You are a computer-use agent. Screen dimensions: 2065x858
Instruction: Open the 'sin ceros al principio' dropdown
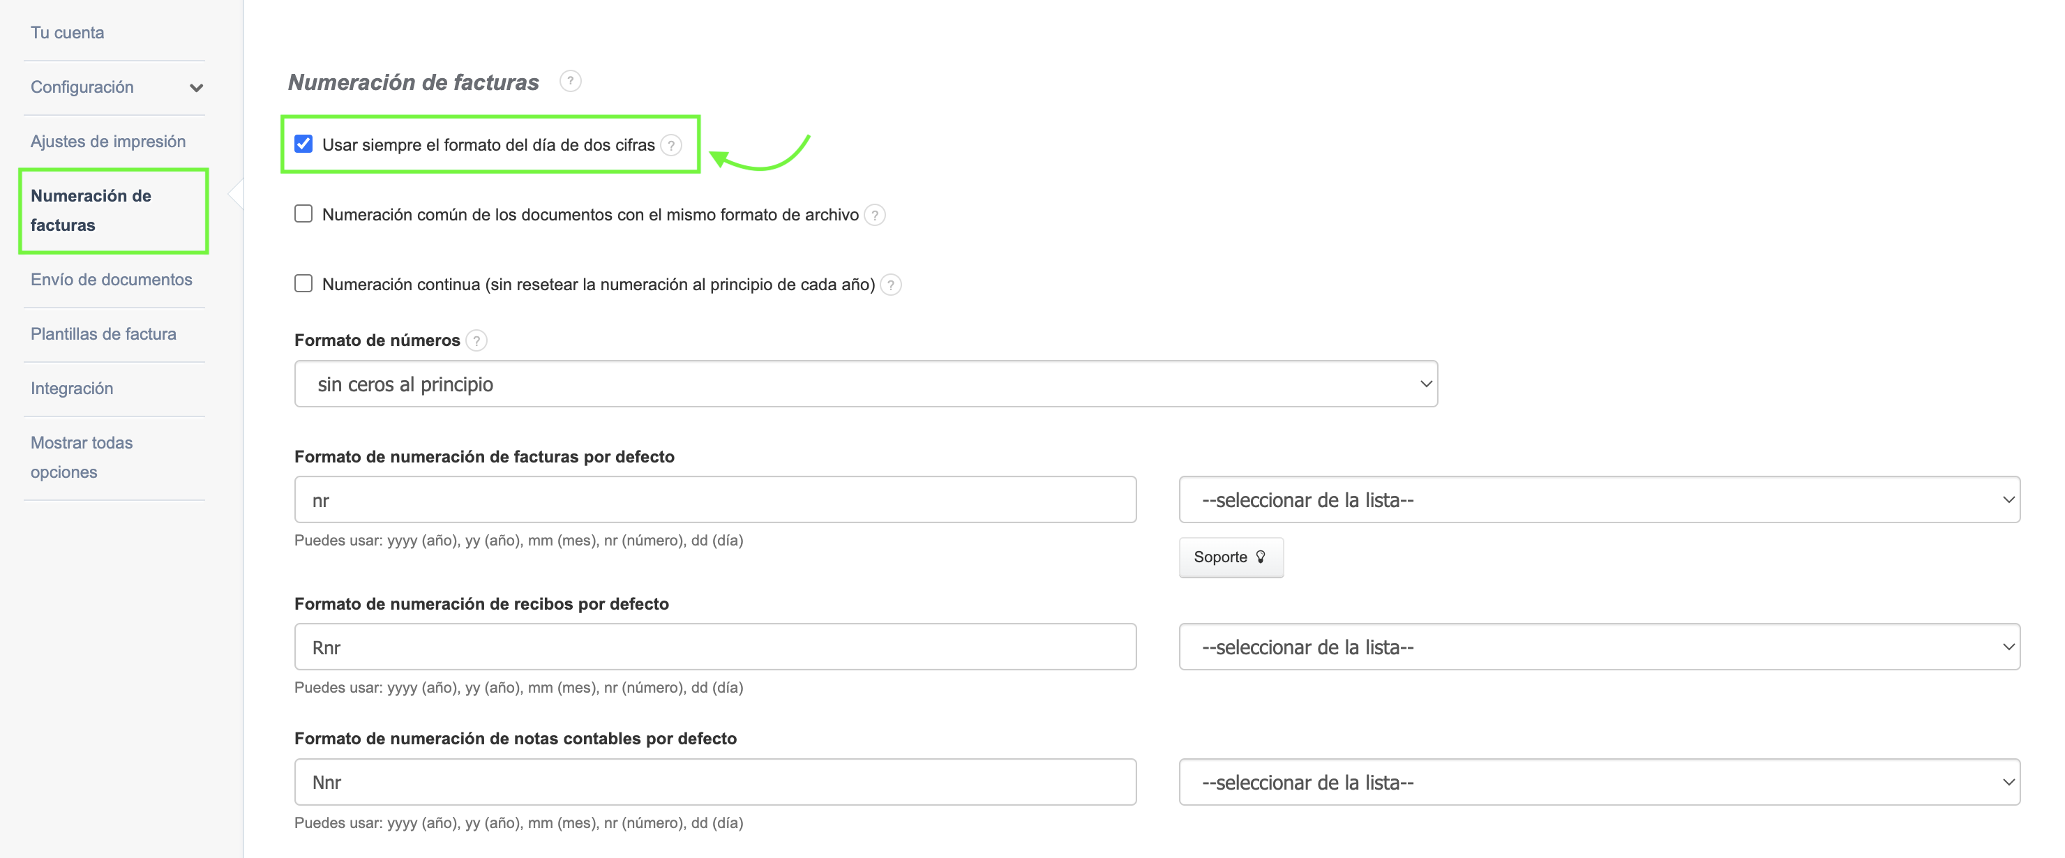pyautogui.click(x=865, y=384)
